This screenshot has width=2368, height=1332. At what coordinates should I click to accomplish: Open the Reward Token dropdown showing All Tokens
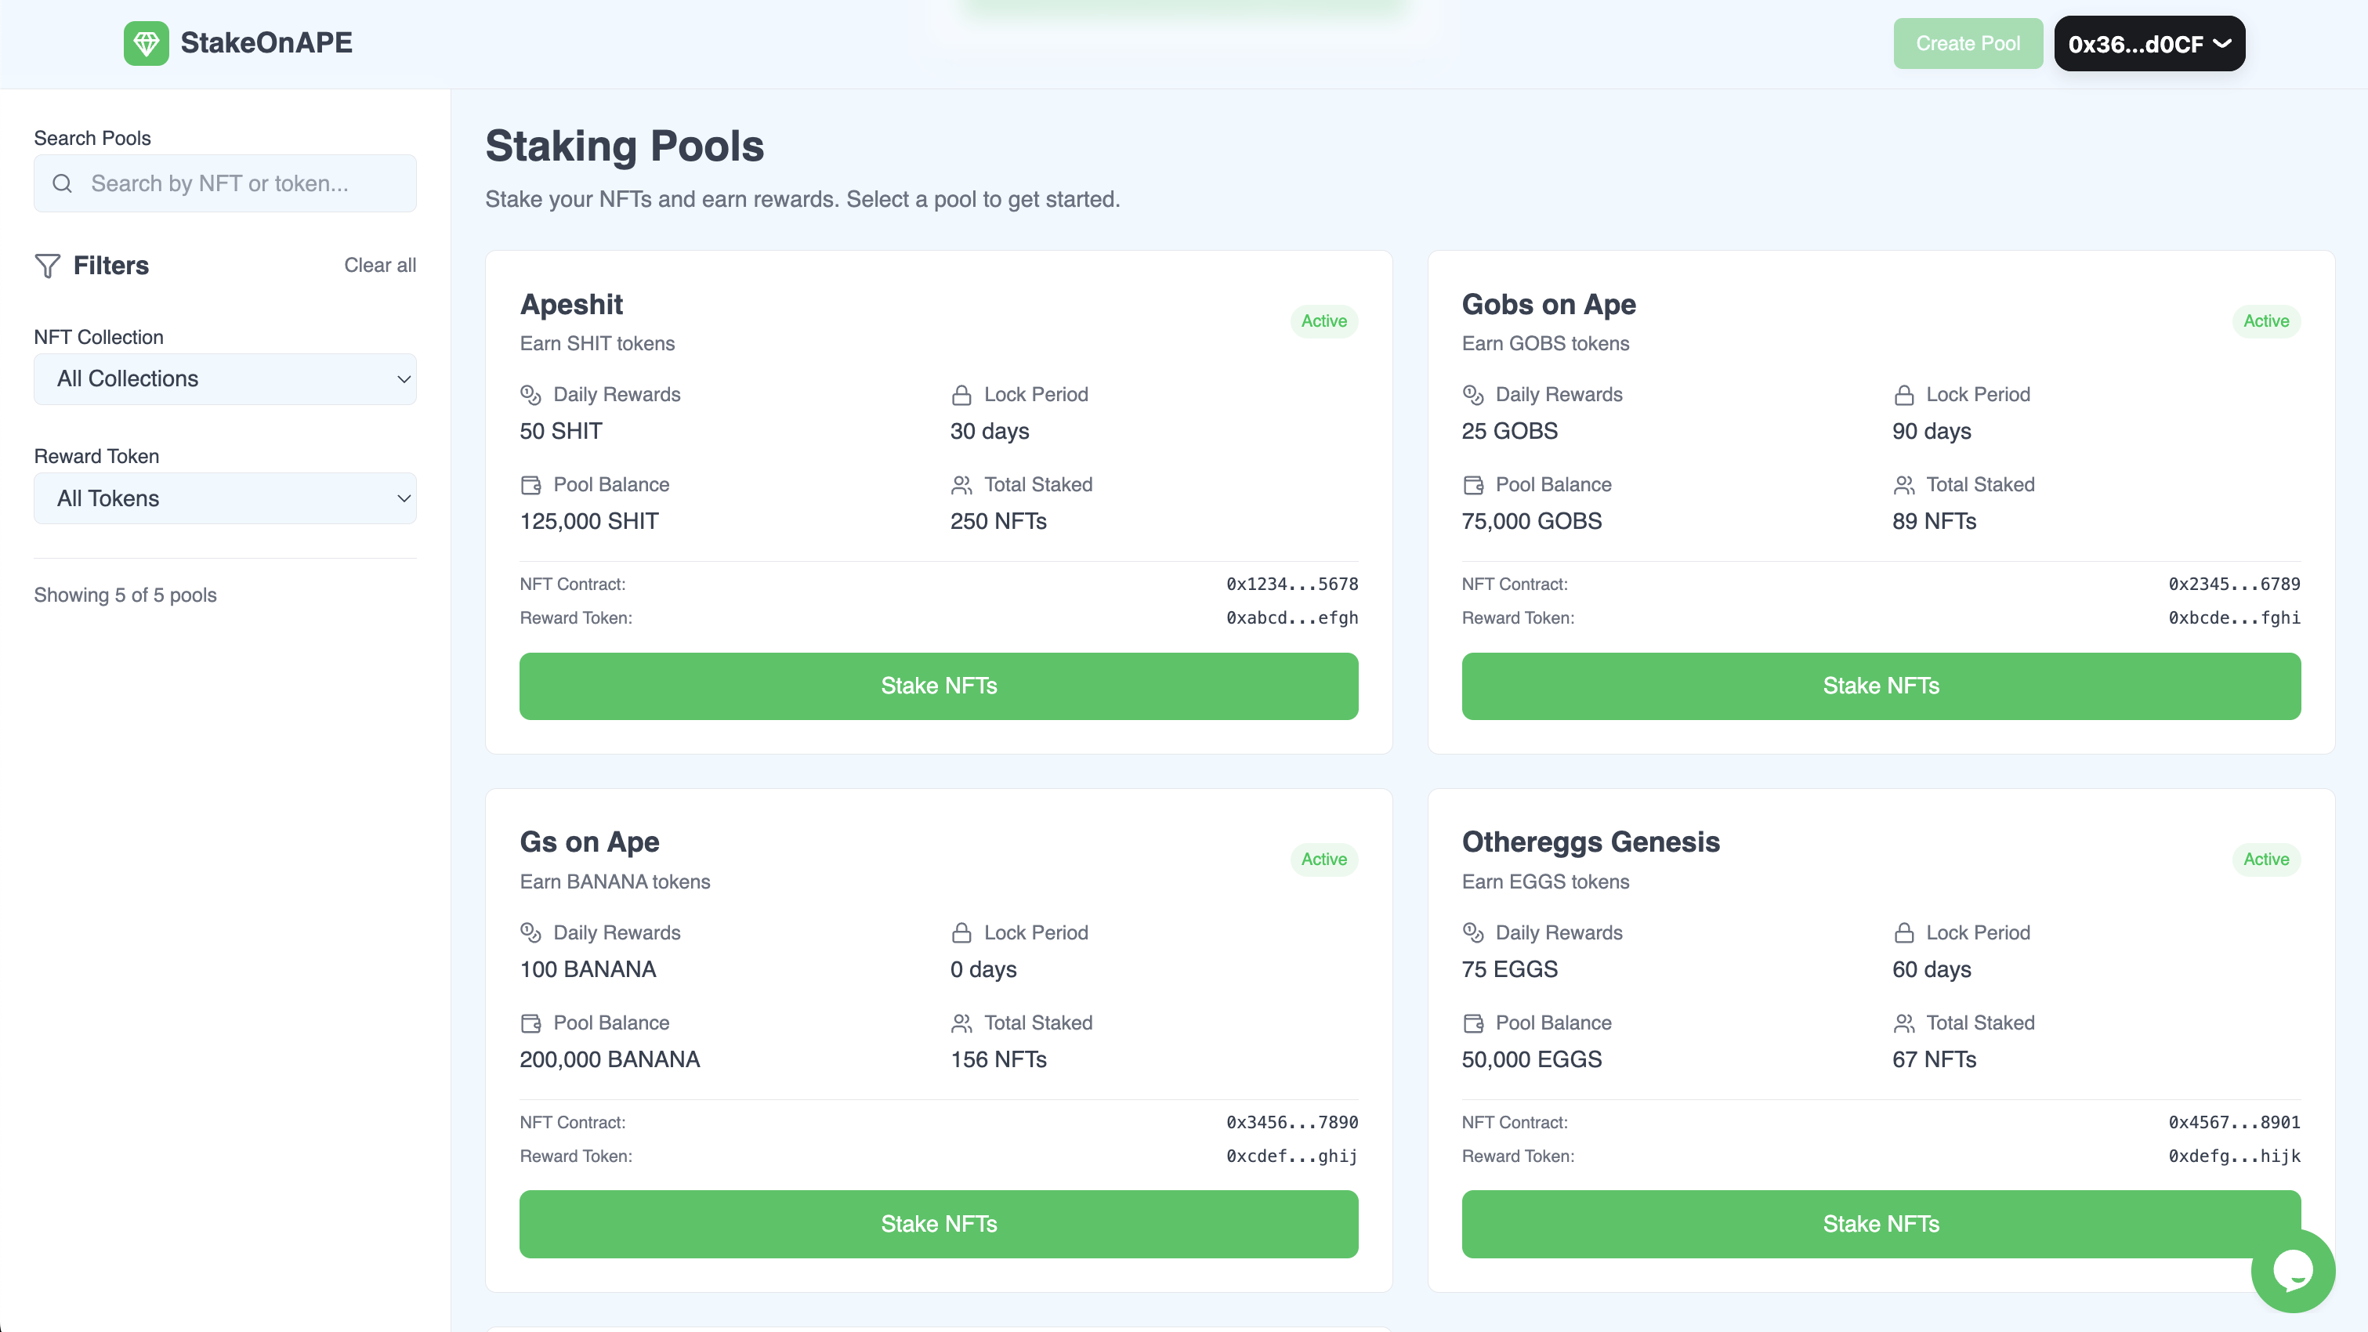click(x=224, y=498)
